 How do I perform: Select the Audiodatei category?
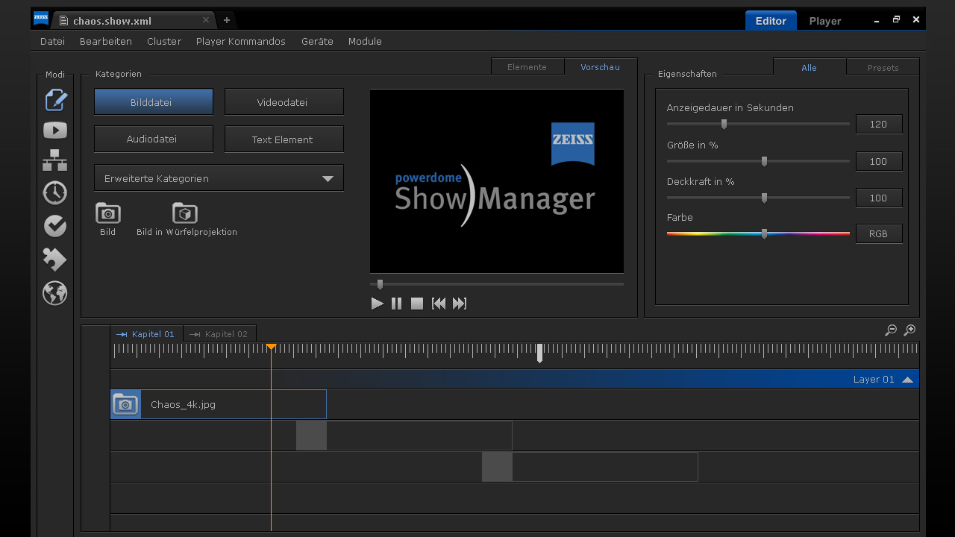154,139
